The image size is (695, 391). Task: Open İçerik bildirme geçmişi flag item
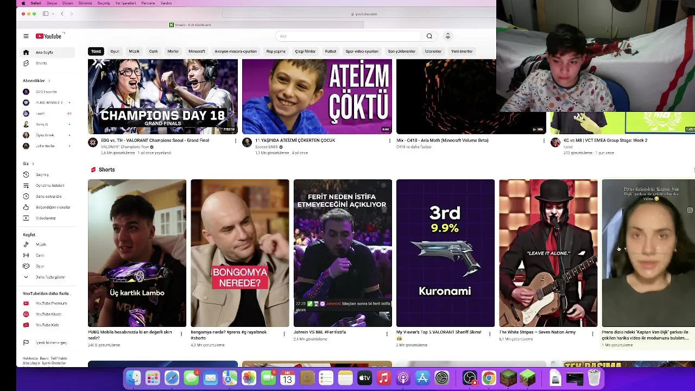[x=46, y=343]
